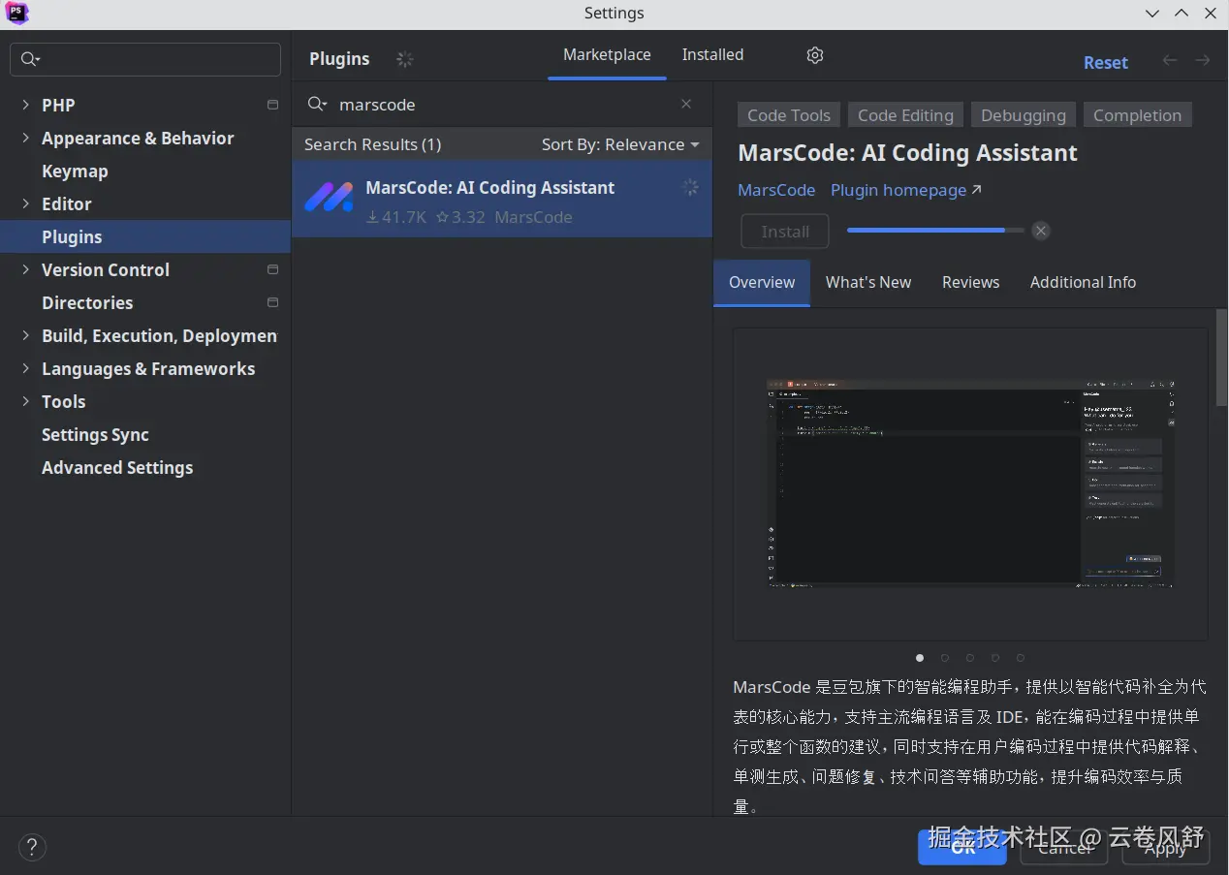Click the project-level icon beside Directories
The height and width of the screenshot is (875, 1229).
click(x=272, y=302)
